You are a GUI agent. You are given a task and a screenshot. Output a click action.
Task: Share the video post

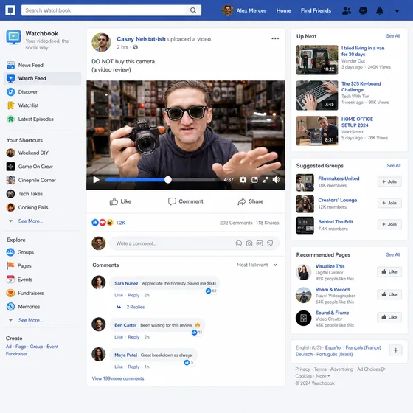coord(250,201)
